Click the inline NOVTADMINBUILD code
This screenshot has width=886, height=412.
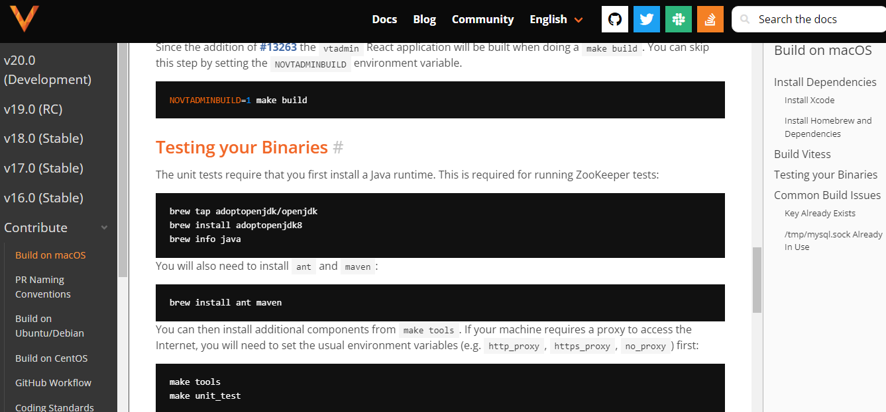pos(310,64)
